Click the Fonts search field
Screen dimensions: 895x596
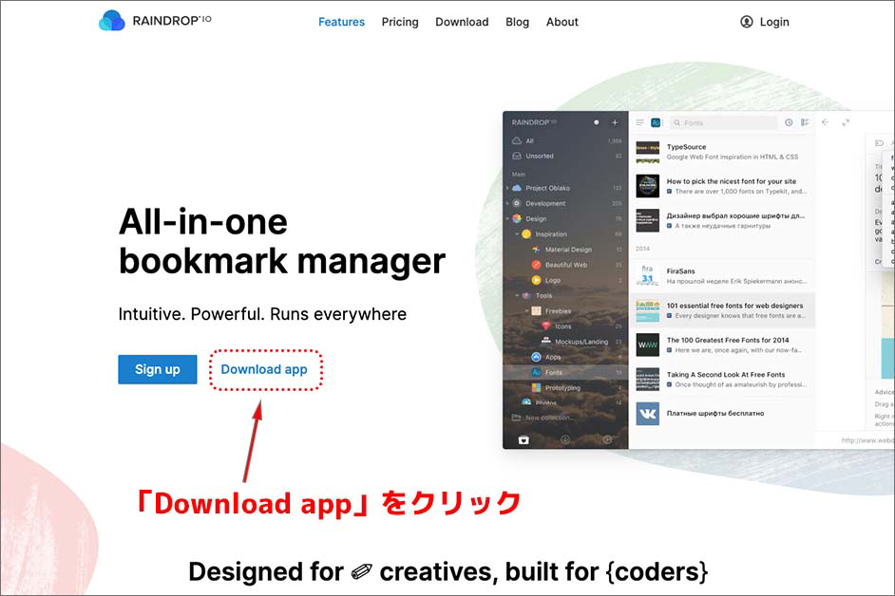point(727,122)
